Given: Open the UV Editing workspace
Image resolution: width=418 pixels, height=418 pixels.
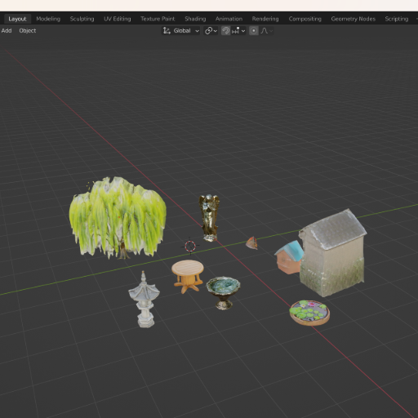Looking at the screenshot, I should 118,19.
